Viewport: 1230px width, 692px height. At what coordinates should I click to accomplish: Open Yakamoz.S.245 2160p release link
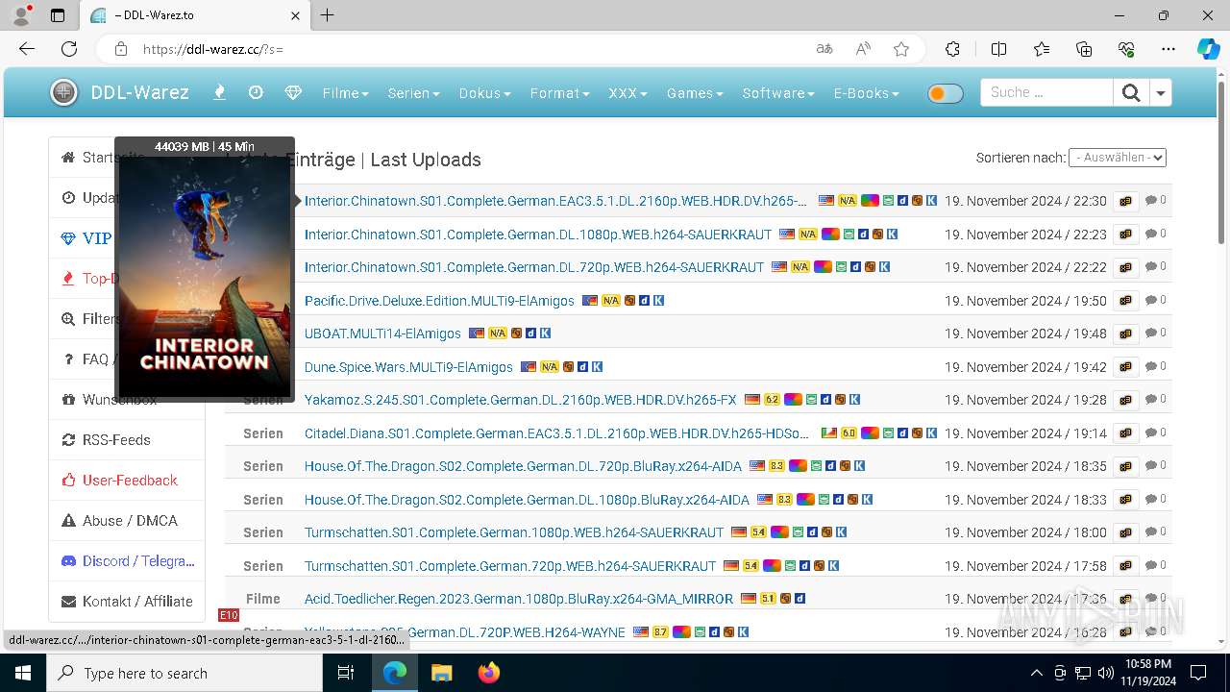[x=521, y=400]
